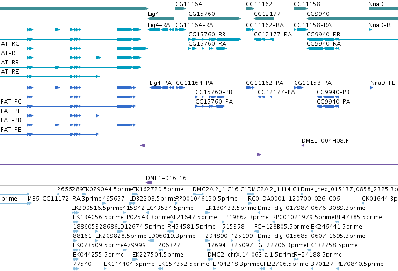Select the CG11158-PA protein label
398x271 pixels.
coord(313,83)
